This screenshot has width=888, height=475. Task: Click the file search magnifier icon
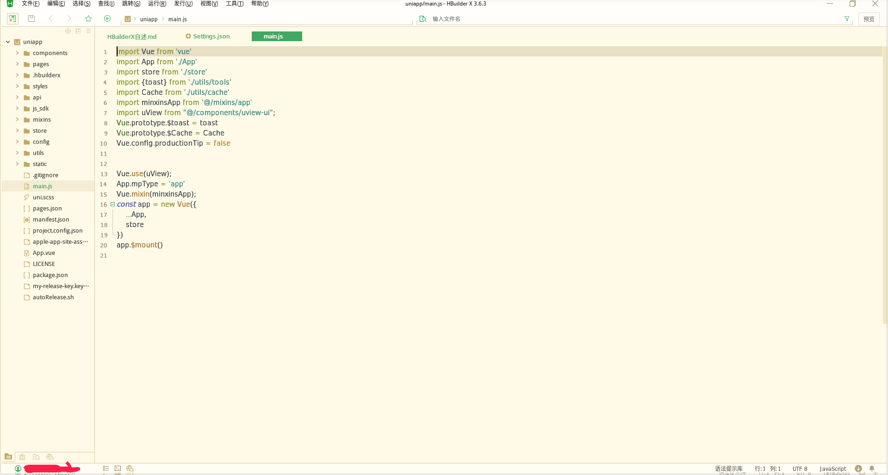pyautogui.click(x=423, y=19)
